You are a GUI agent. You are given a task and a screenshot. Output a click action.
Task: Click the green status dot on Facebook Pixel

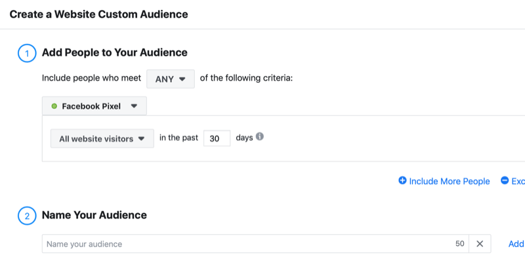54,106
